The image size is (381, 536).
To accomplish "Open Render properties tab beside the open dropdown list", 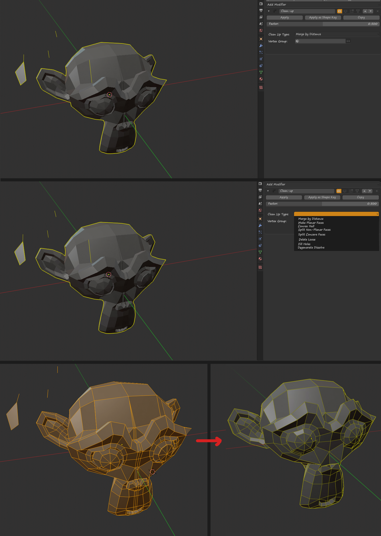I will [260, 184].
